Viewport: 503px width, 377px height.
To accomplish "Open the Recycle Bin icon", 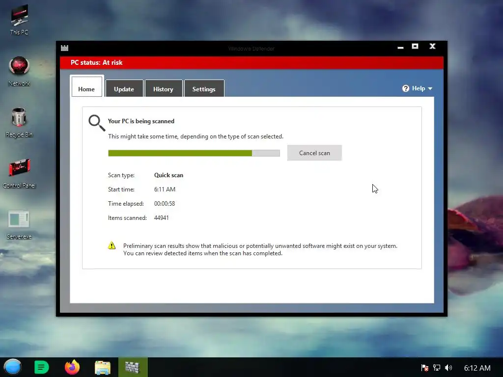I will [x=19, y=123].
